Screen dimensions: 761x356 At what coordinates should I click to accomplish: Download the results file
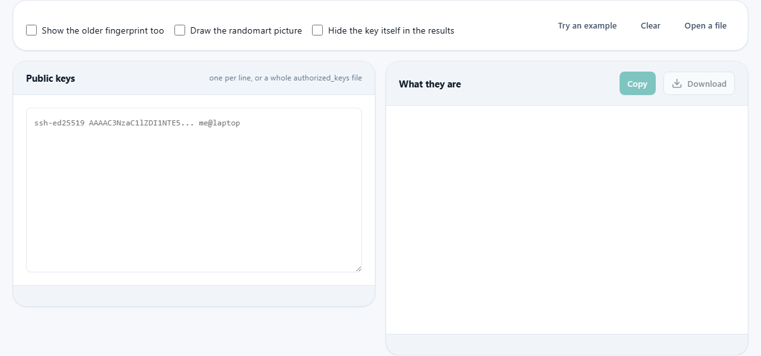point(699,84)
